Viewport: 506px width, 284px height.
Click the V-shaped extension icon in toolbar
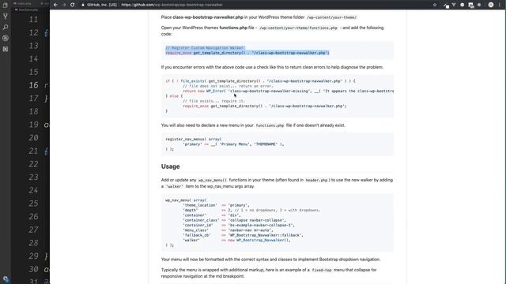click(x=454, y=5)
